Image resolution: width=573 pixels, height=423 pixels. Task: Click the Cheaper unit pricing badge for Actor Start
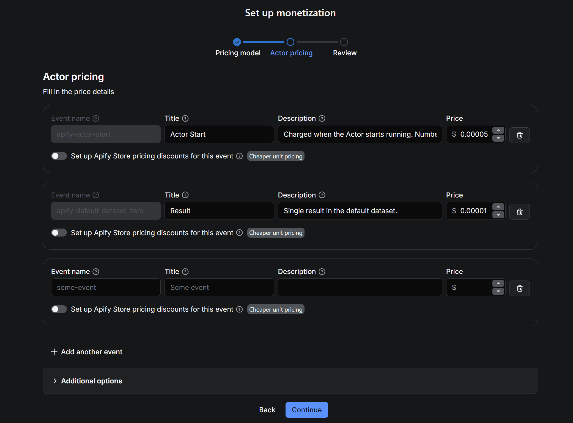click(276, 156)
